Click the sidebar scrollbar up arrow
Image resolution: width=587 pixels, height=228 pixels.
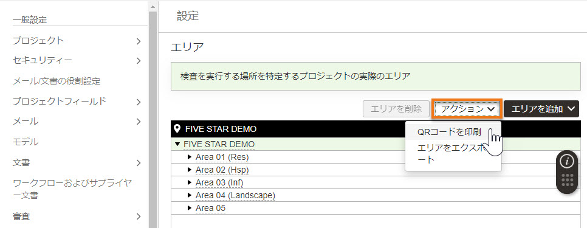[x=153, y=7]
